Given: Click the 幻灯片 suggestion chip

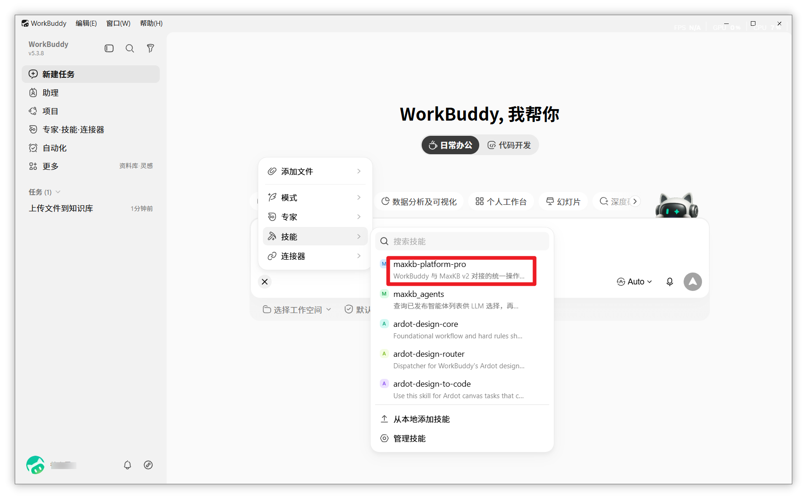Looking at the screenshot, I should 563,202.
